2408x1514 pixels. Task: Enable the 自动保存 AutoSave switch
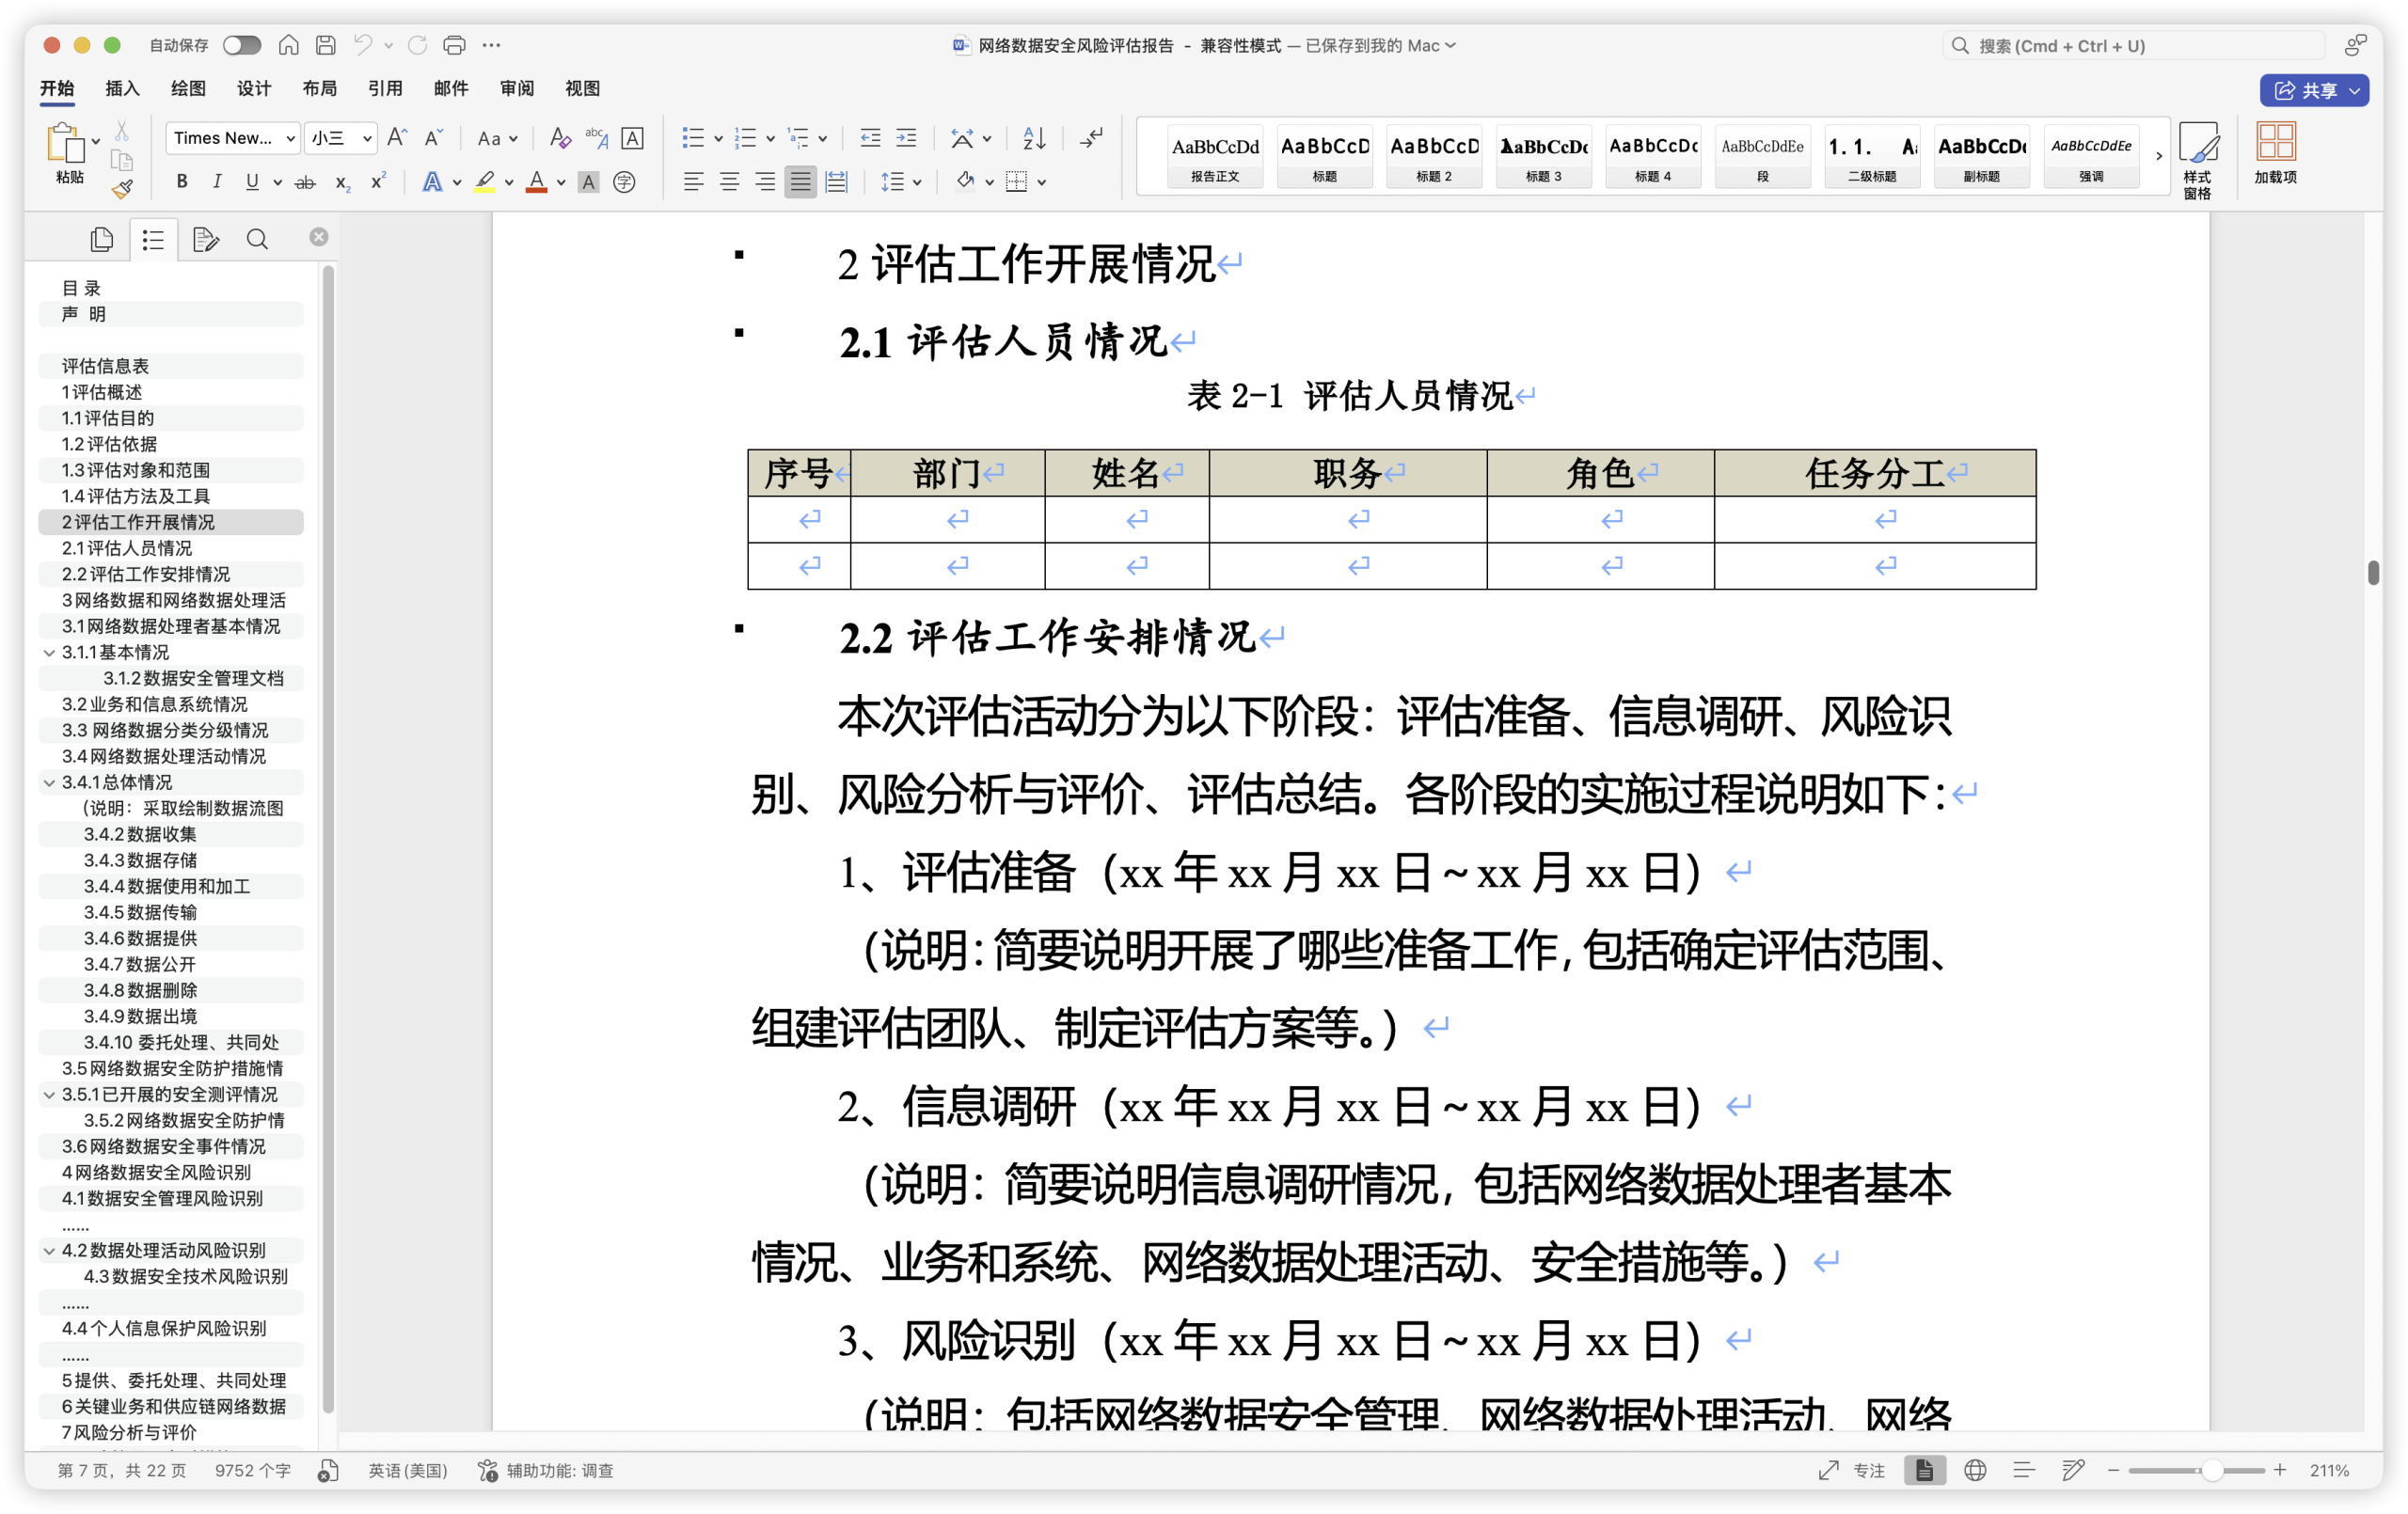pos(241,45)
